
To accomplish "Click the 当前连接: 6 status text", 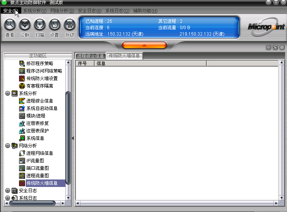I will (98, 28).
